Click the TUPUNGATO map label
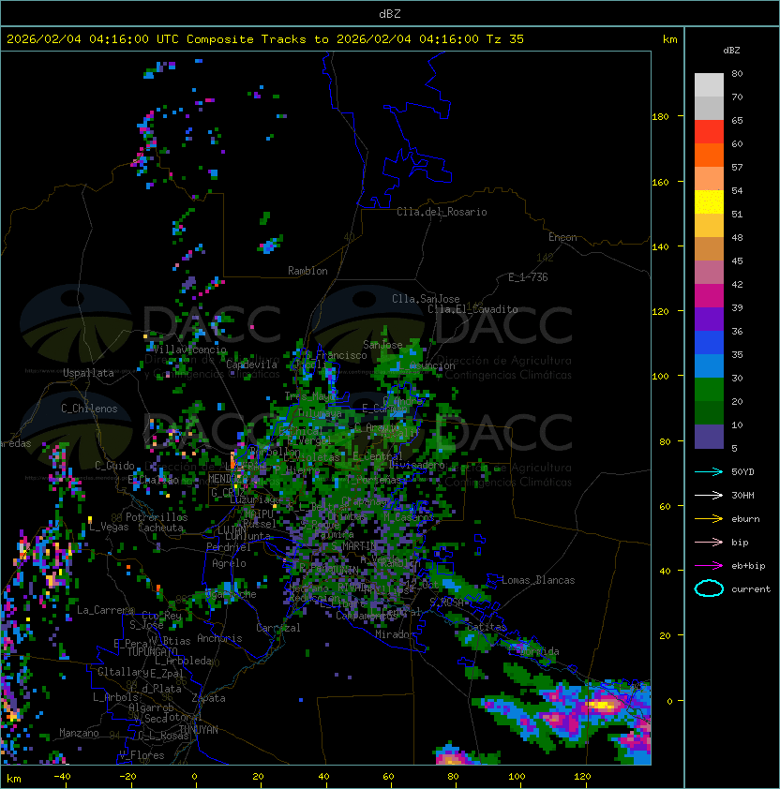This screenshot has height=789, width=780. (x=152, y=652)
